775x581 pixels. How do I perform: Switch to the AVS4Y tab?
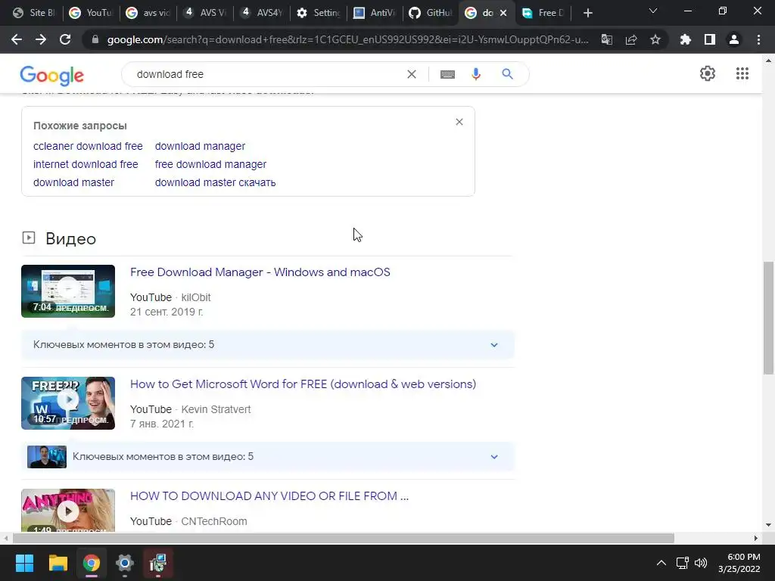click(x=261, y=13)
